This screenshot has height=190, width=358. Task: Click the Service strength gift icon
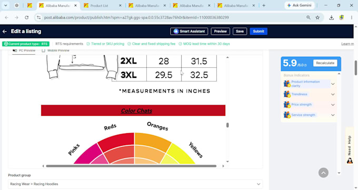click(x=287, y=115)
